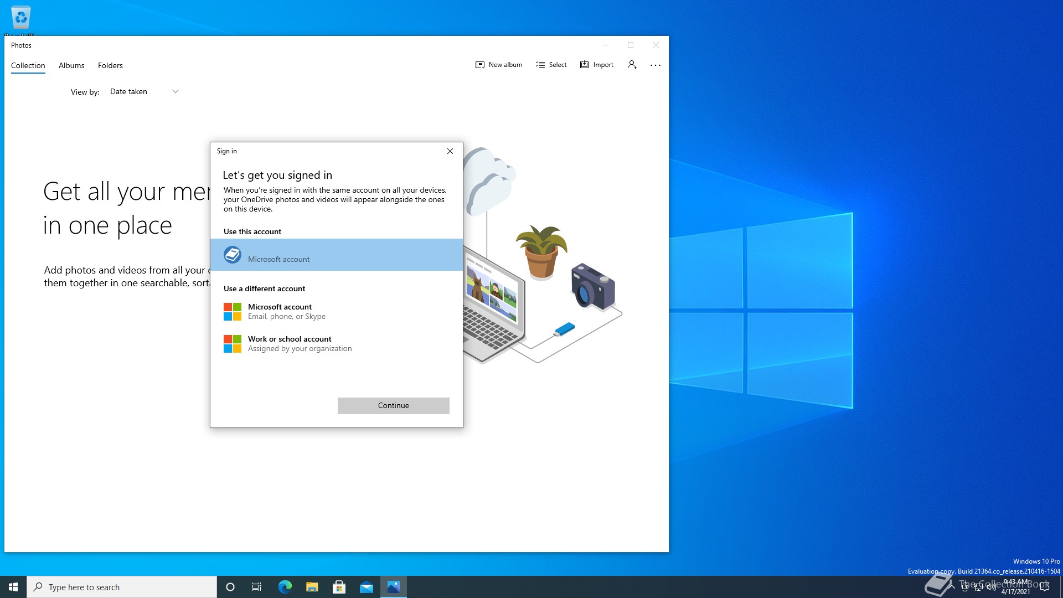This screenshot has width=1063, height=598.
Task: Click the Select label in toolbar
Action: (558, 65)
